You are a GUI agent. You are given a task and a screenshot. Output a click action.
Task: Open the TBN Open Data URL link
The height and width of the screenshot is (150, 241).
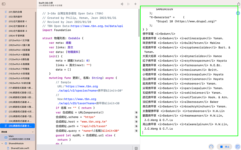(97, 26)
